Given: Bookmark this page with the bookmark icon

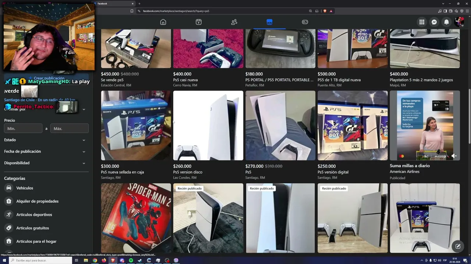Looking at the screenshot, I should point(132,11).
